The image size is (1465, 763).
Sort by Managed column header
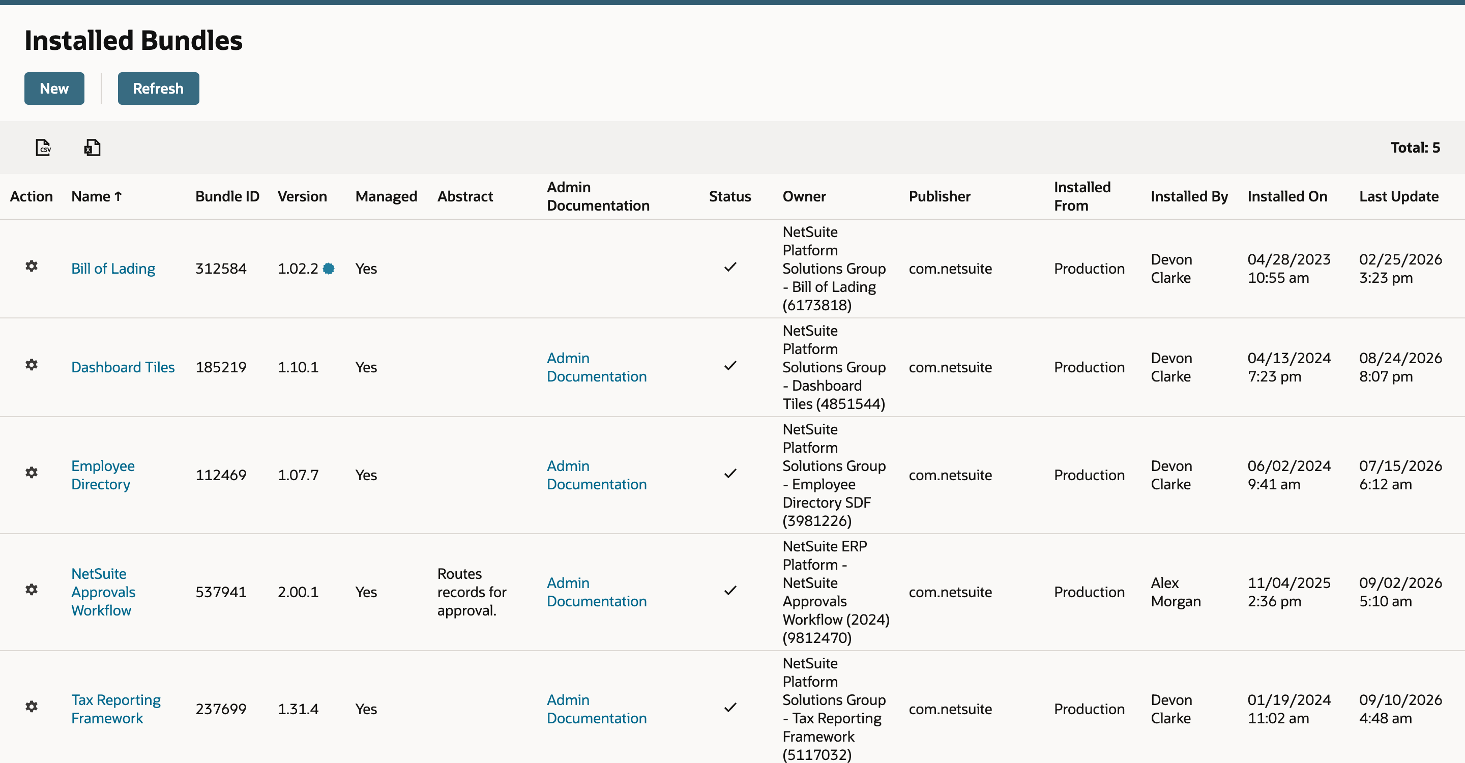[386, 196]
